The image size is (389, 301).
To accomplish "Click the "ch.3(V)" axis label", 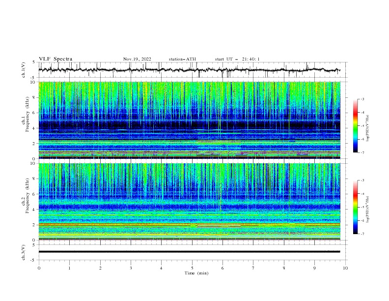I will pyautogui.click(x=24, y=252).
